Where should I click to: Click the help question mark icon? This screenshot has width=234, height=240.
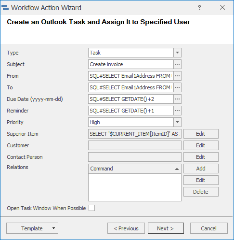(199, 7)
